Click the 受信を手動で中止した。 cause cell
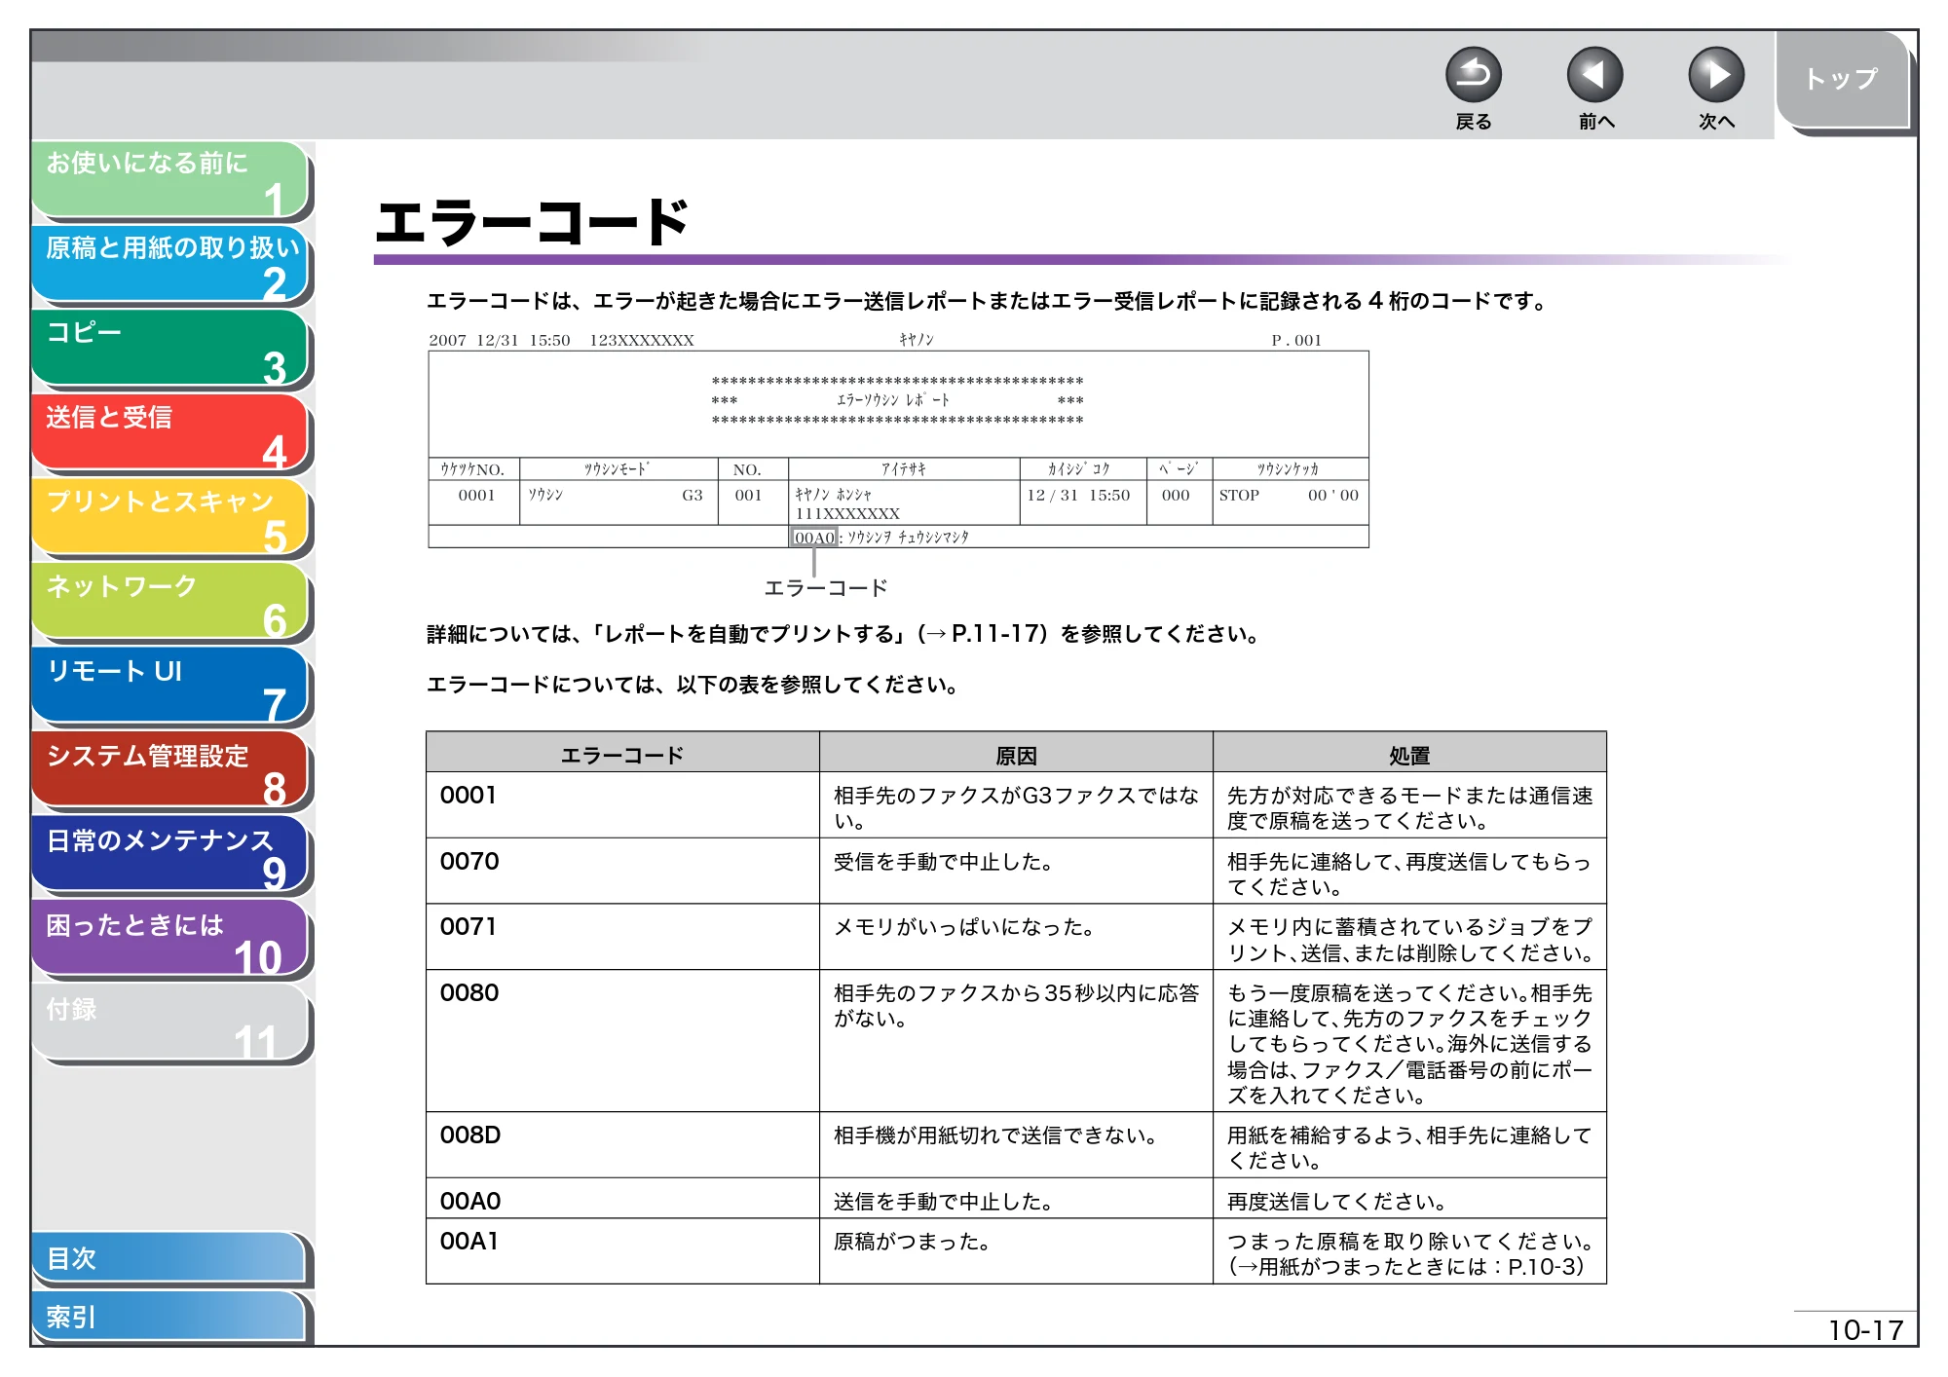The width and height of the screenshot is (1948, 1377). pyautogui.click(x=1016, y=871)
